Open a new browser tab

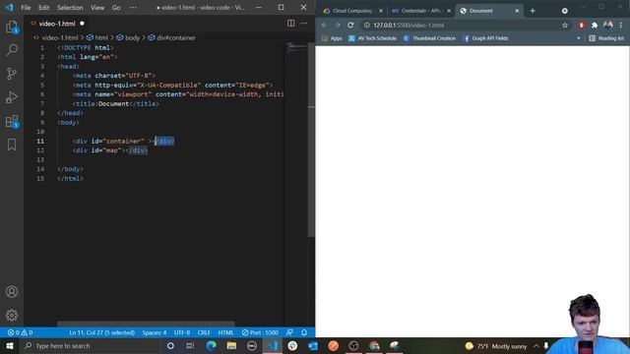(533, 11)
